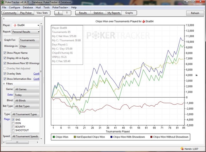Open the Report dropdown Personal Results
This screenshot has height=152, width=206.
click(26, 32)
